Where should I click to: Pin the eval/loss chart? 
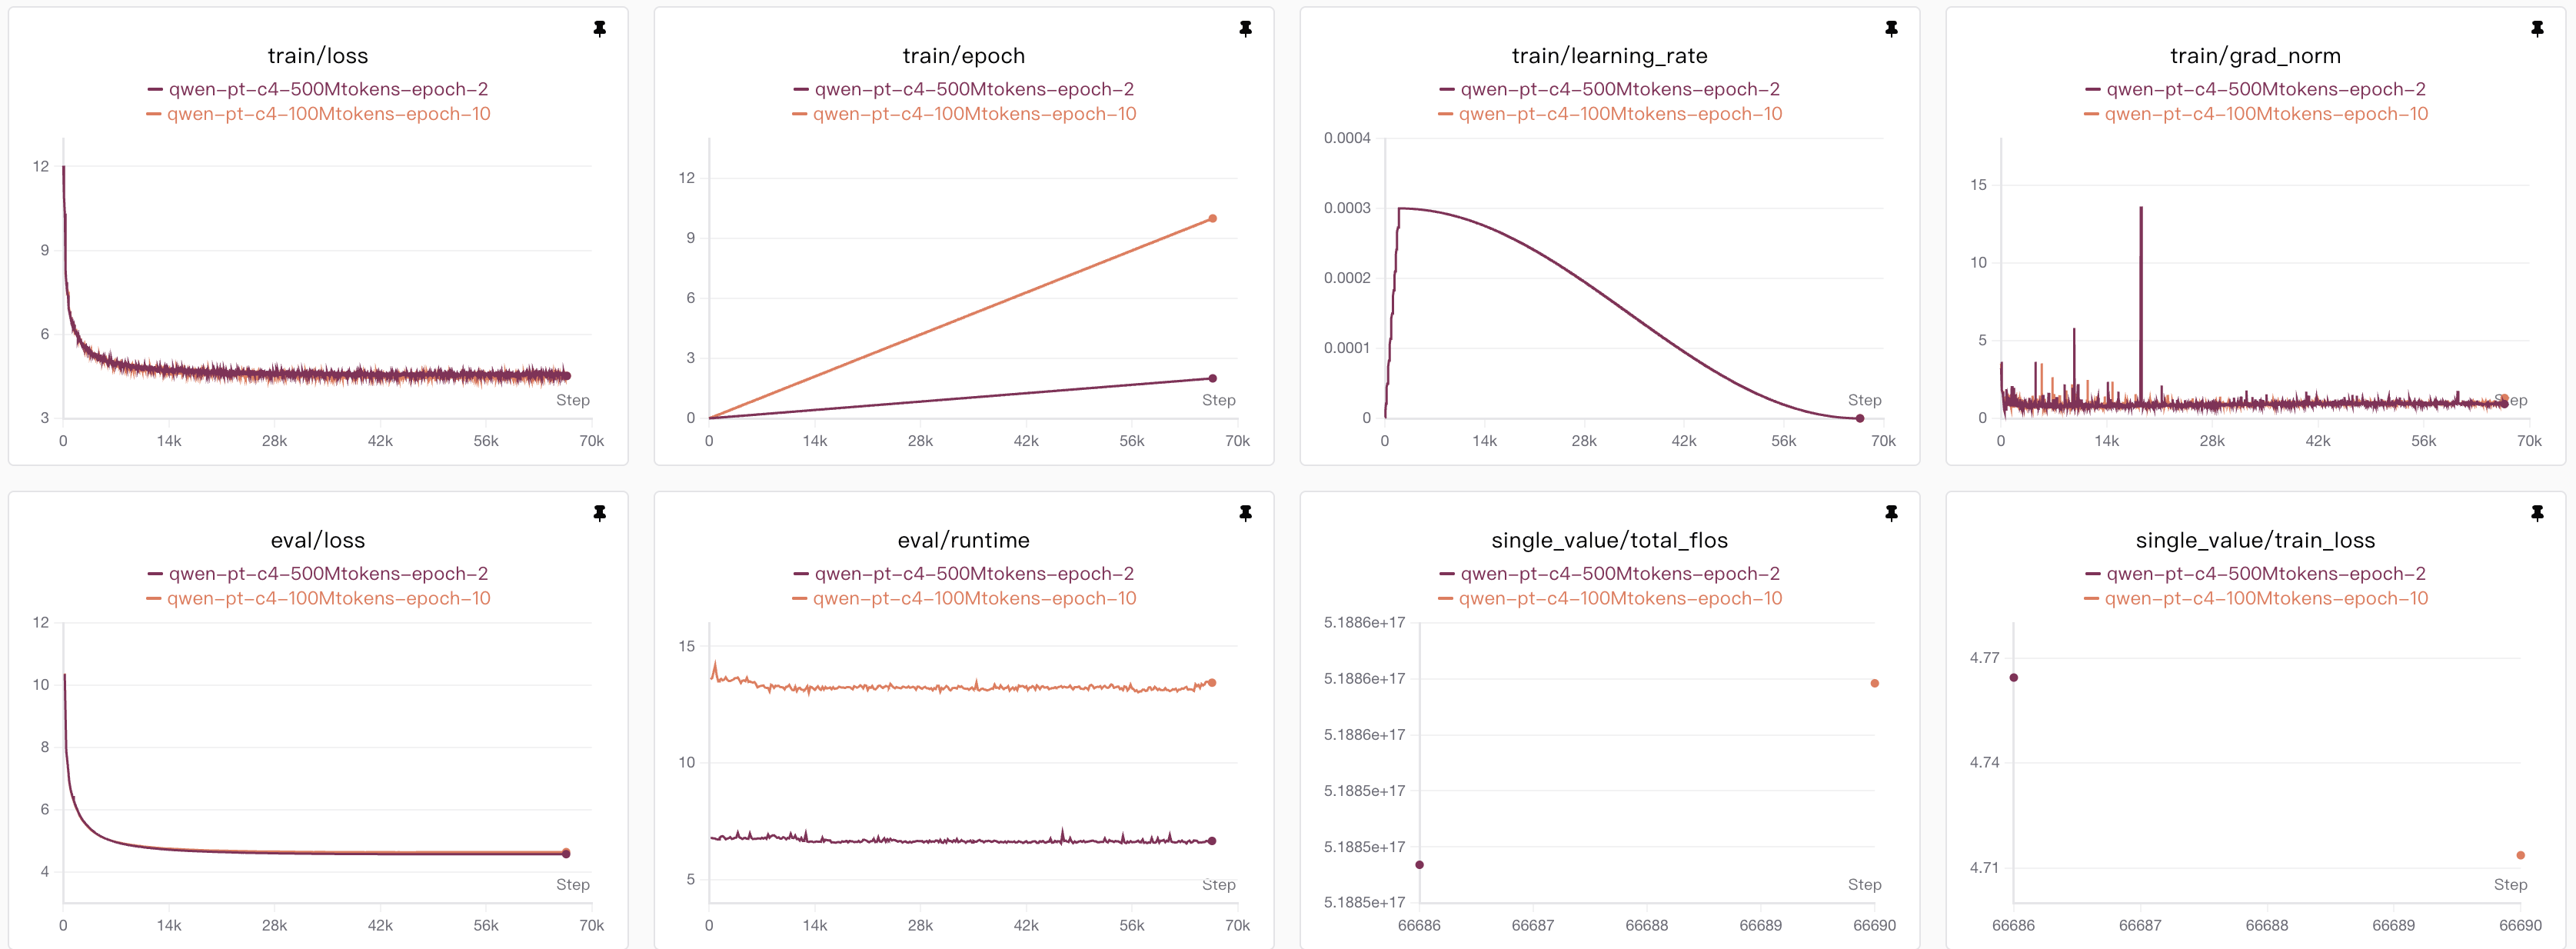(599, 513)
